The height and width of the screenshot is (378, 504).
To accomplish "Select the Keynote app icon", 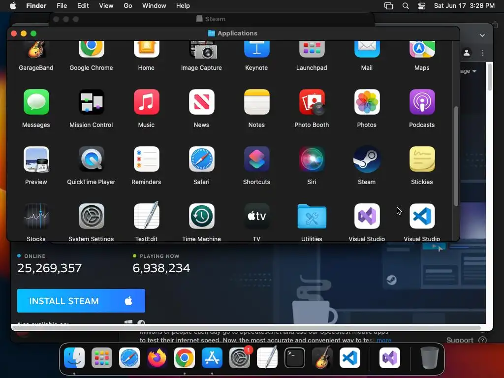I will [x=256, y=50].
